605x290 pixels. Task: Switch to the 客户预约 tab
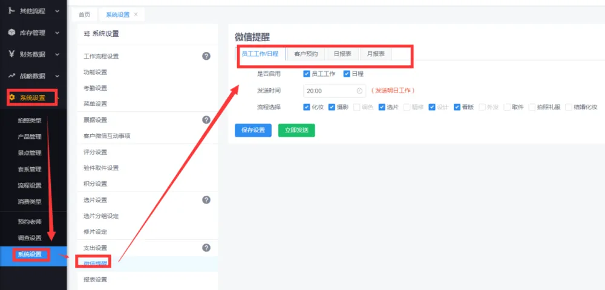pyautogui.click(x=306, y=54)
